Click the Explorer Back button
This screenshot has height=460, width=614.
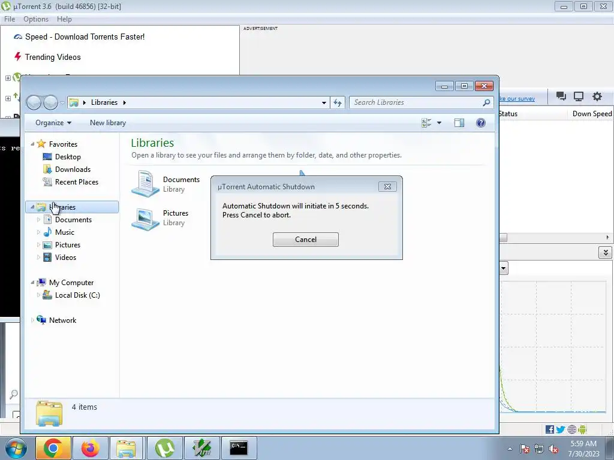point(34,102)
